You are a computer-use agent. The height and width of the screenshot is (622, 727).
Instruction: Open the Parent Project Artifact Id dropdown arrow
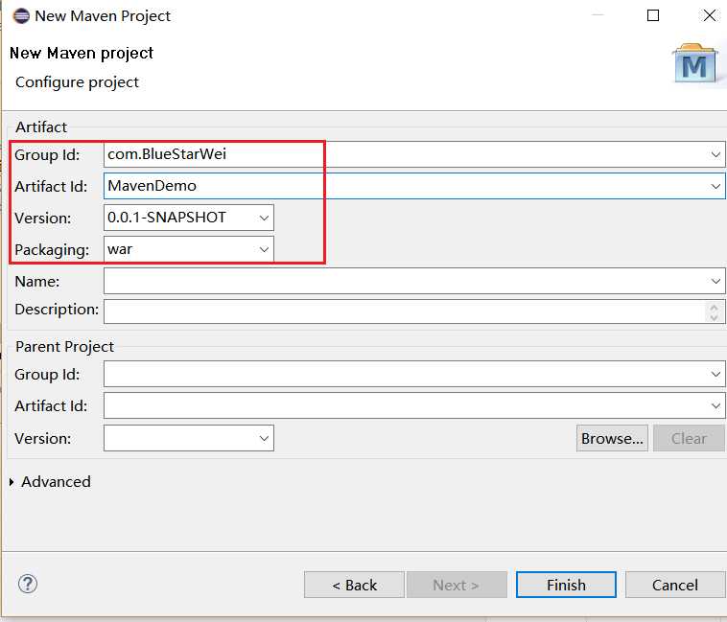pos(715,405)
